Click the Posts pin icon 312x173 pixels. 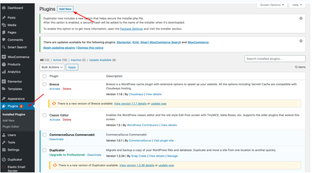click(x=4, y=17)
